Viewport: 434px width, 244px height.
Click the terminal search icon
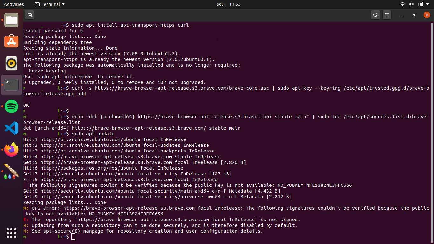[x=376, y=15]
